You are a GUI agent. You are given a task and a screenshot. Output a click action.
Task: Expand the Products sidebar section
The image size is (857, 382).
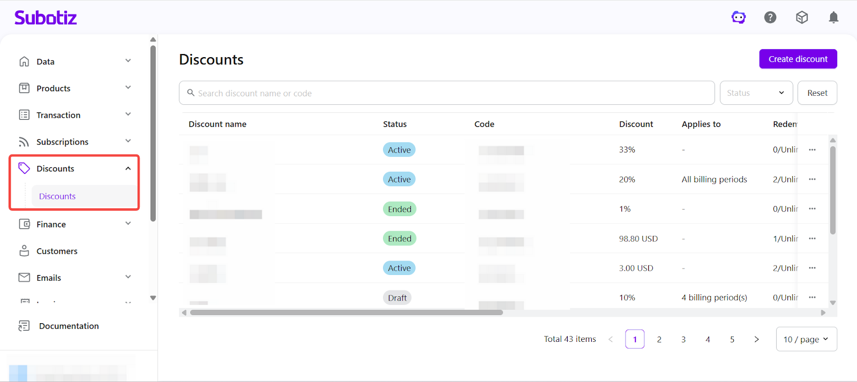point(128,88)
